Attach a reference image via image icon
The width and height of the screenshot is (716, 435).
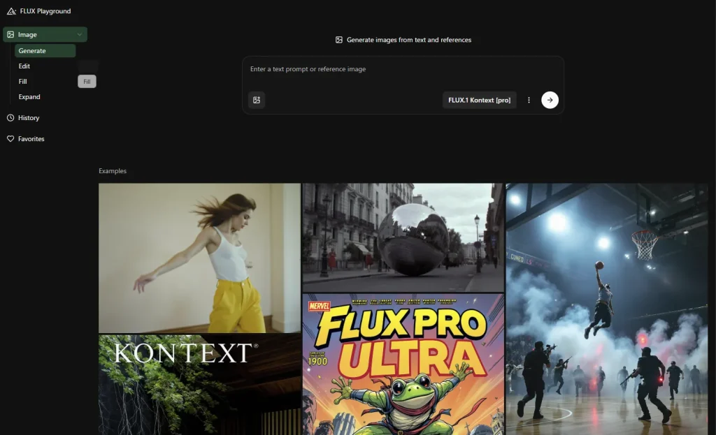pos(257,100)
